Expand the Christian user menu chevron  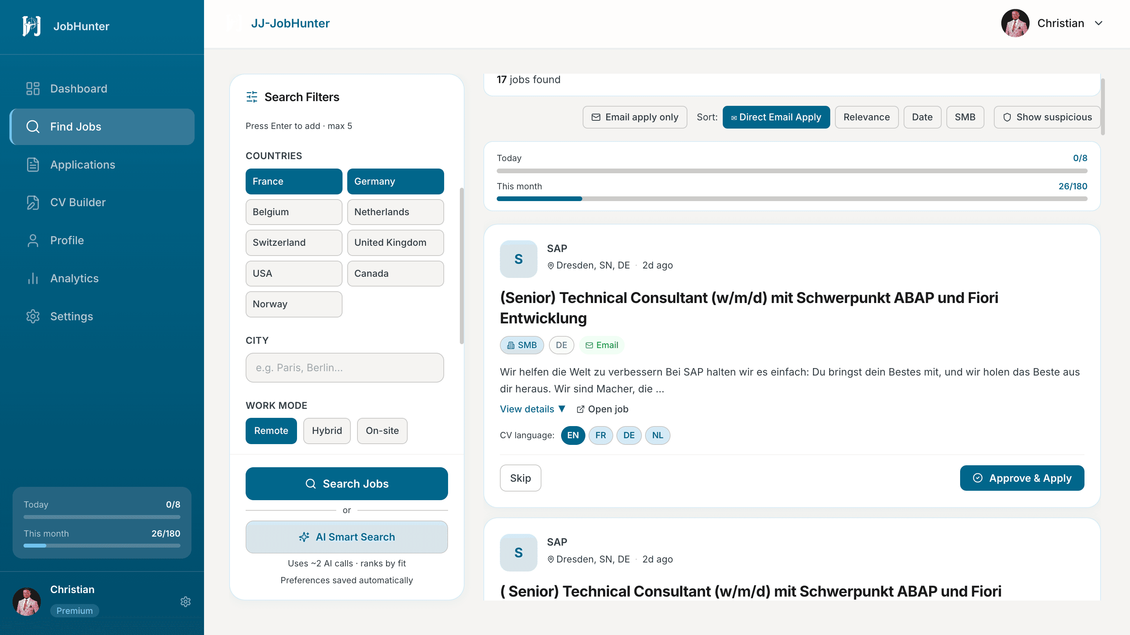[x=1099, y=23]
